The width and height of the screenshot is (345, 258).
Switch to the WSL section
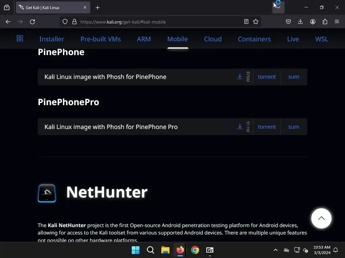[322, 39]
